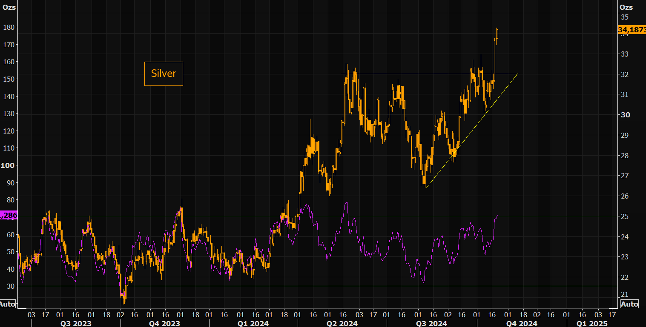Select the Q2 2024 period on time axis

coord(343,324)
